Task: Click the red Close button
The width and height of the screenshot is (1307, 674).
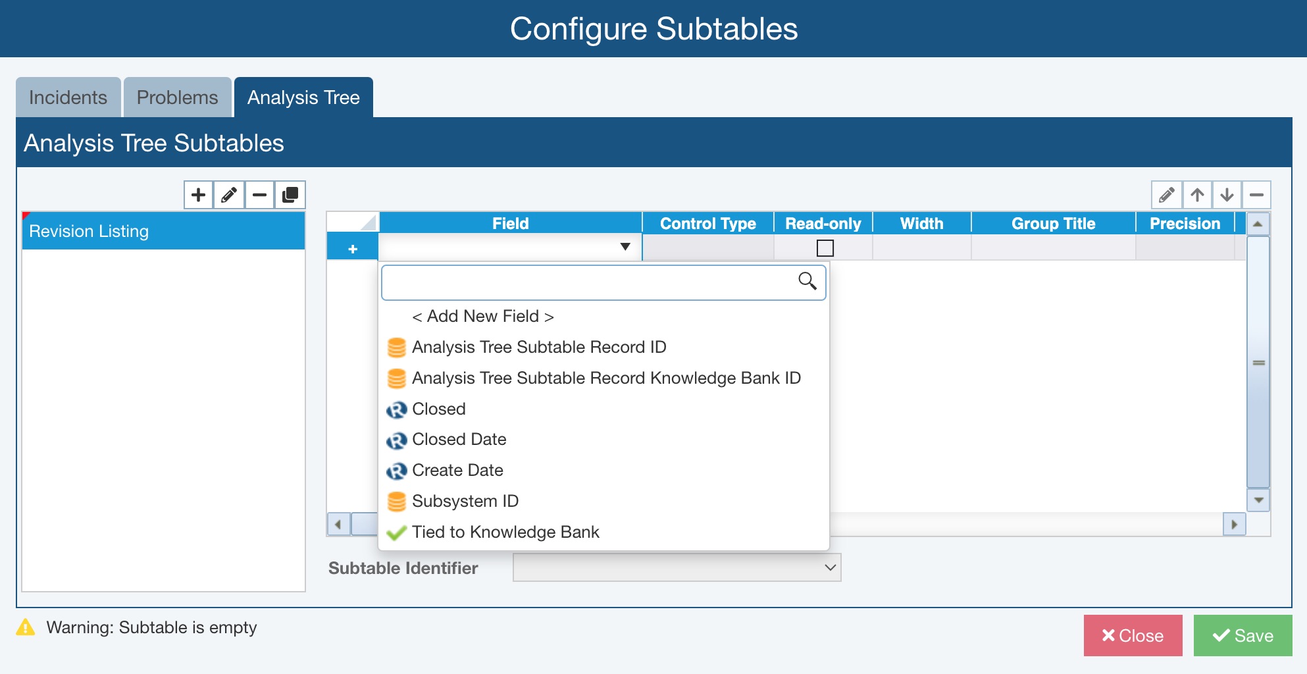Action: click(1133, 635)
